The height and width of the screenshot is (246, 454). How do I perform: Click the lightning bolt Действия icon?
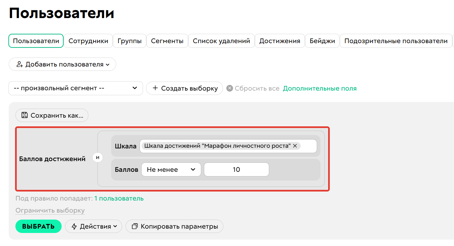(75, 226)
